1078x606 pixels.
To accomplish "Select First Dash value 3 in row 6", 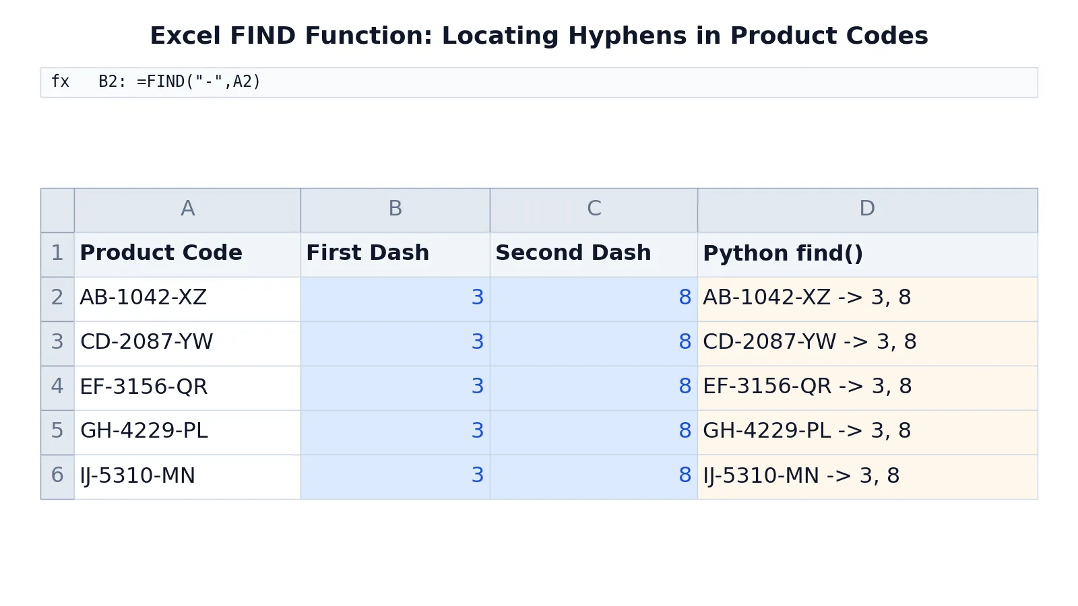I will click(x=395, y=477).
